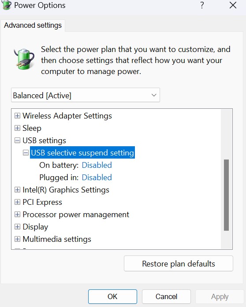This screenshot has width=246, height=307.
Task: Change the Plugged in Disabled value
Action: pyautogui.click(x=97, y=178)
